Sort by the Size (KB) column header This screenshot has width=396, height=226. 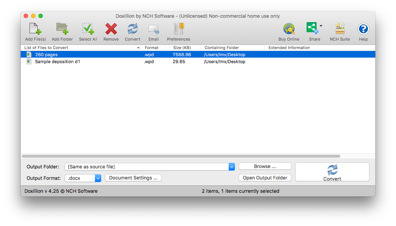(182, 48)
